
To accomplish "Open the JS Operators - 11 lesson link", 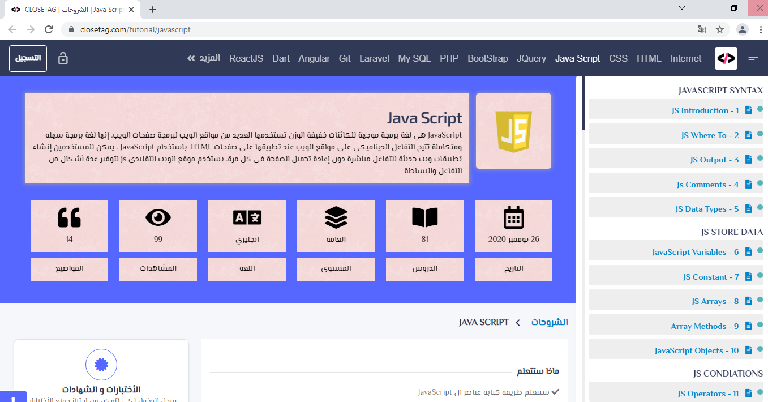I will (709, 394).
